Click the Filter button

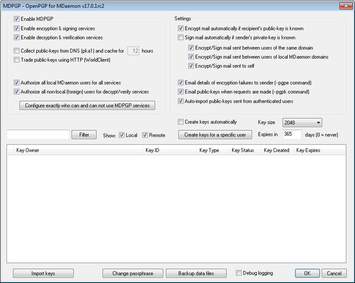84,135
